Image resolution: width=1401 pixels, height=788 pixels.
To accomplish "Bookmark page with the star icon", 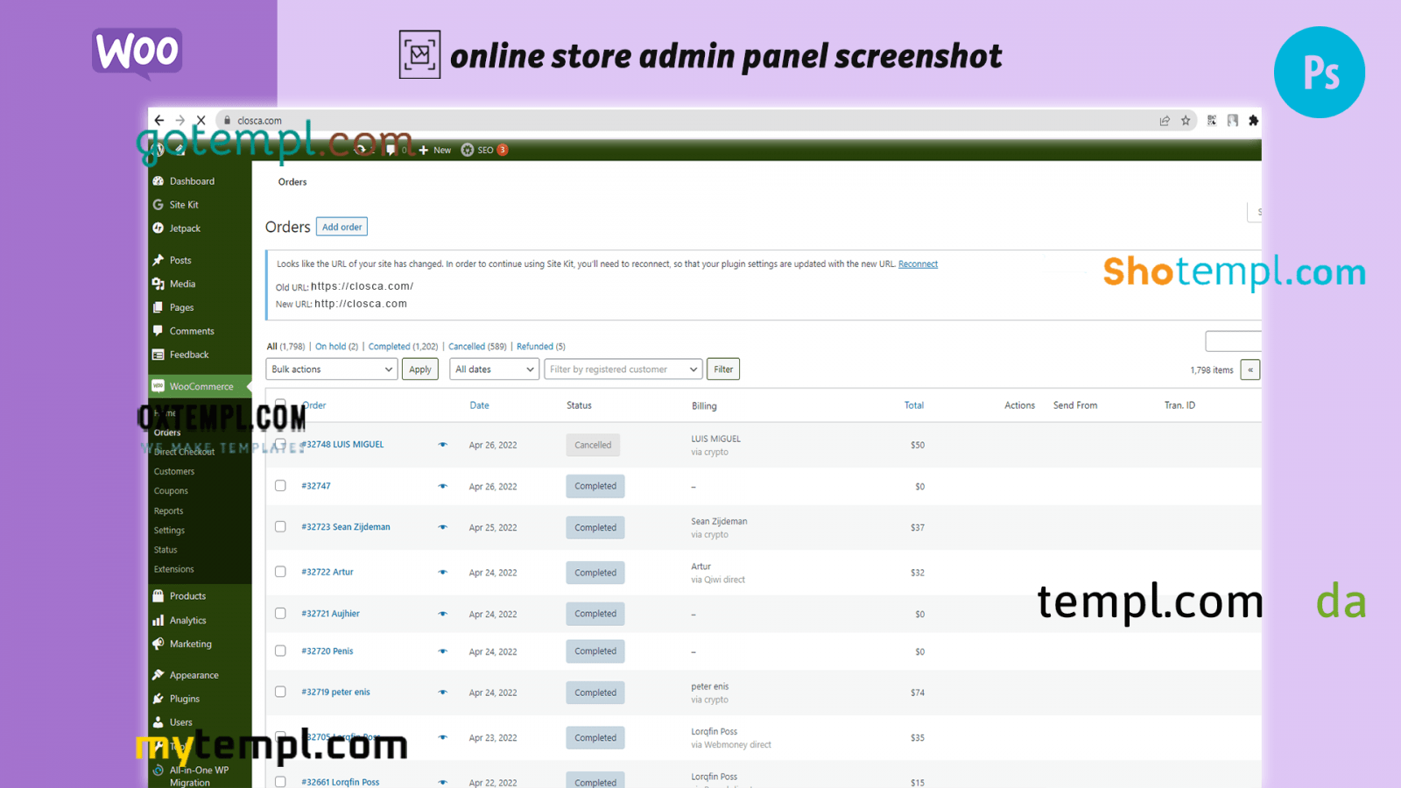I will click(x=1186, y=121).
